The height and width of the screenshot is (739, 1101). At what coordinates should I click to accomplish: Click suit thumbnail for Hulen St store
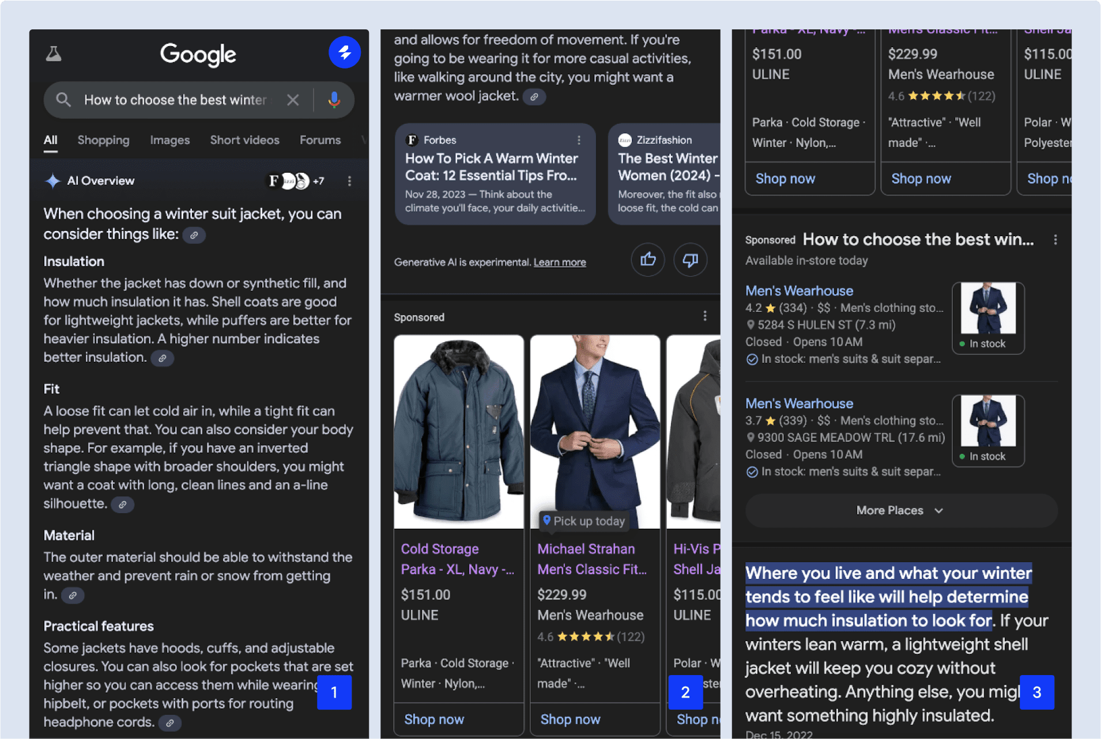[x=988, y=317]
